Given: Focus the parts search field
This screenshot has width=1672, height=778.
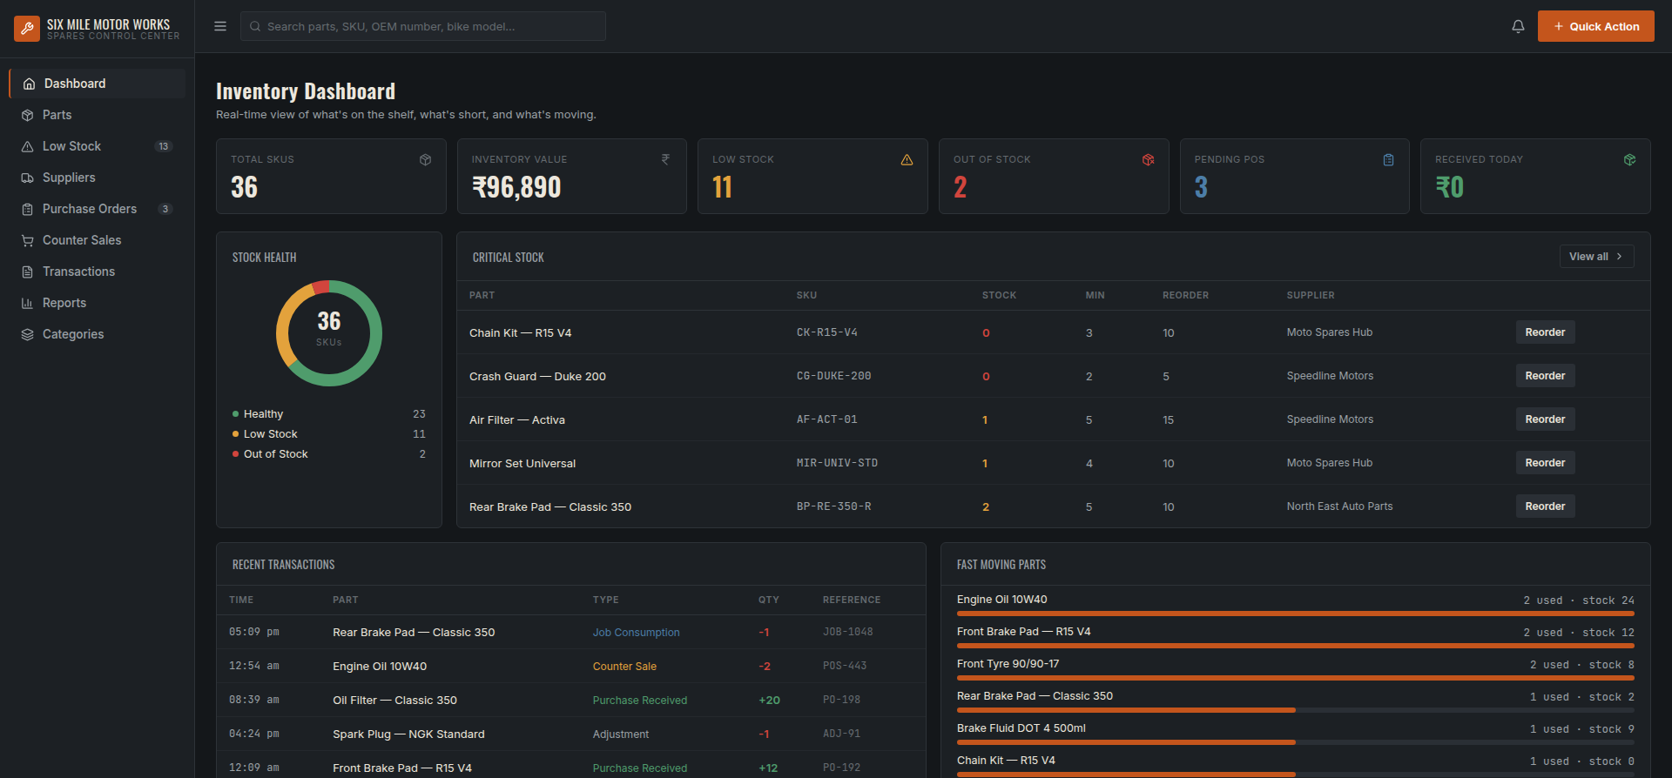Looking at the screenshot, I should 423,26.
